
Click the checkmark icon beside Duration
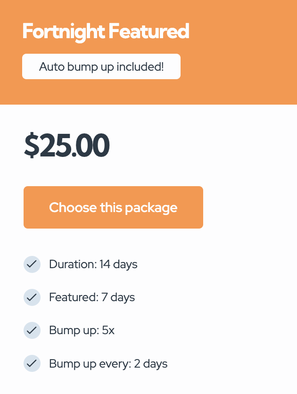coord(32,264)
